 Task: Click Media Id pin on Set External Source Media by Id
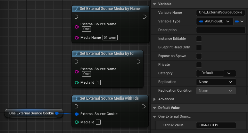(77, 83)
